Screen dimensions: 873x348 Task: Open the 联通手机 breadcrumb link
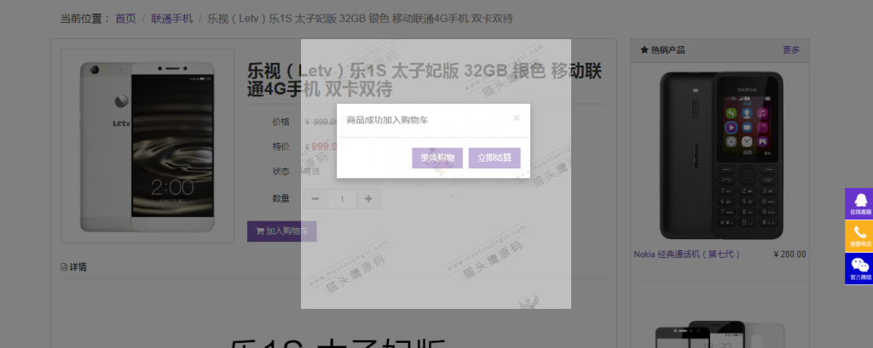[172, 19]
